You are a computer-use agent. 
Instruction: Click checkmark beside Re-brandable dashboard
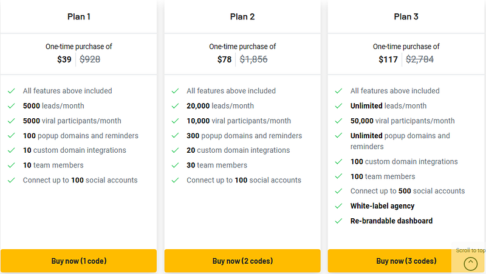pyautogui.click(x=338, y=221)
